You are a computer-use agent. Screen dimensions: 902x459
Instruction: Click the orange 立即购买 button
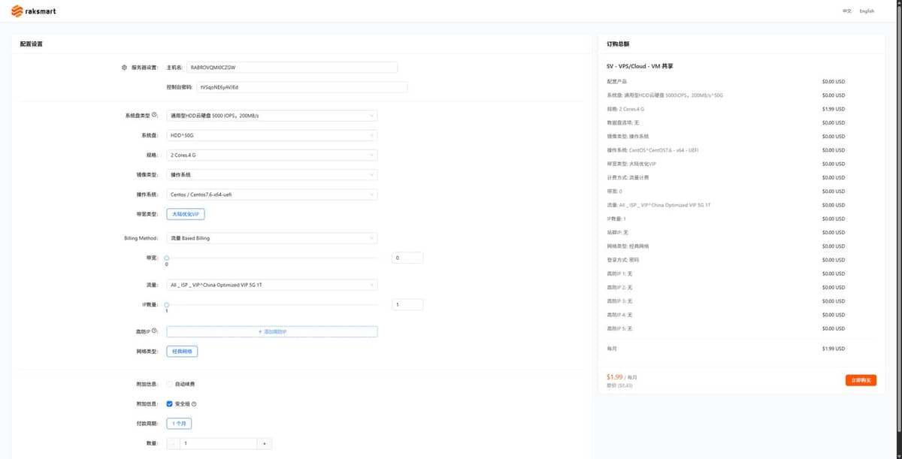coord(861,380)
